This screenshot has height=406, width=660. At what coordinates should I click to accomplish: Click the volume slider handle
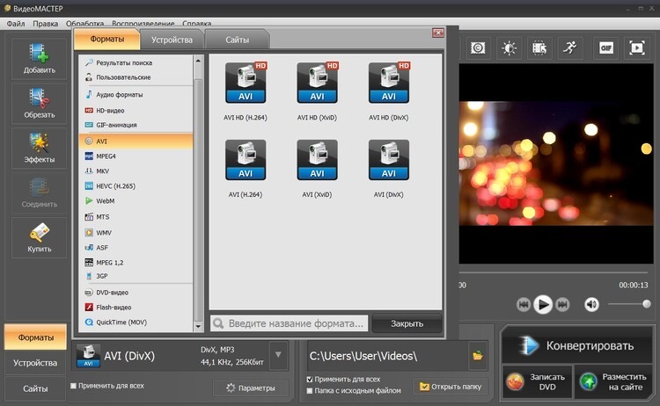(x=647, y=304)
